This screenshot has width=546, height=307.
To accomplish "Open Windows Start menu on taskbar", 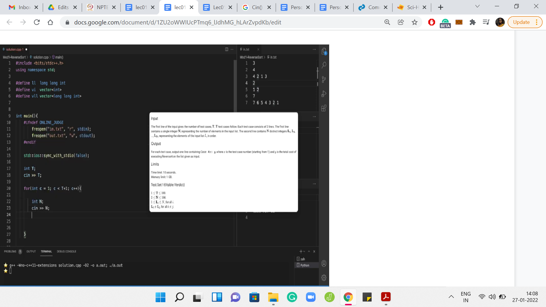I will click(x=160, y=297).
